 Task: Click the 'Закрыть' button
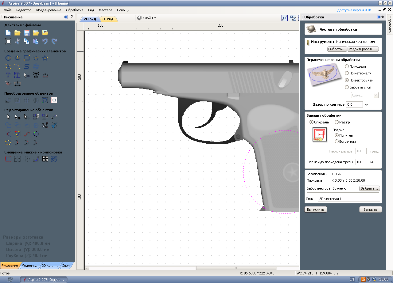point(371,209)
